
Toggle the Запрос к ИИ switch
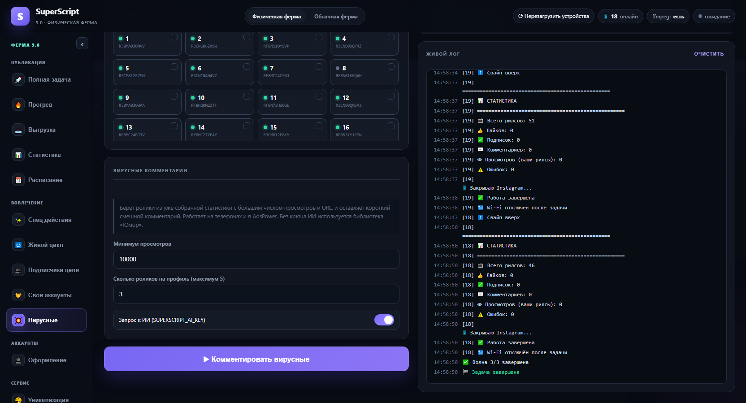(x=384, y=320)
